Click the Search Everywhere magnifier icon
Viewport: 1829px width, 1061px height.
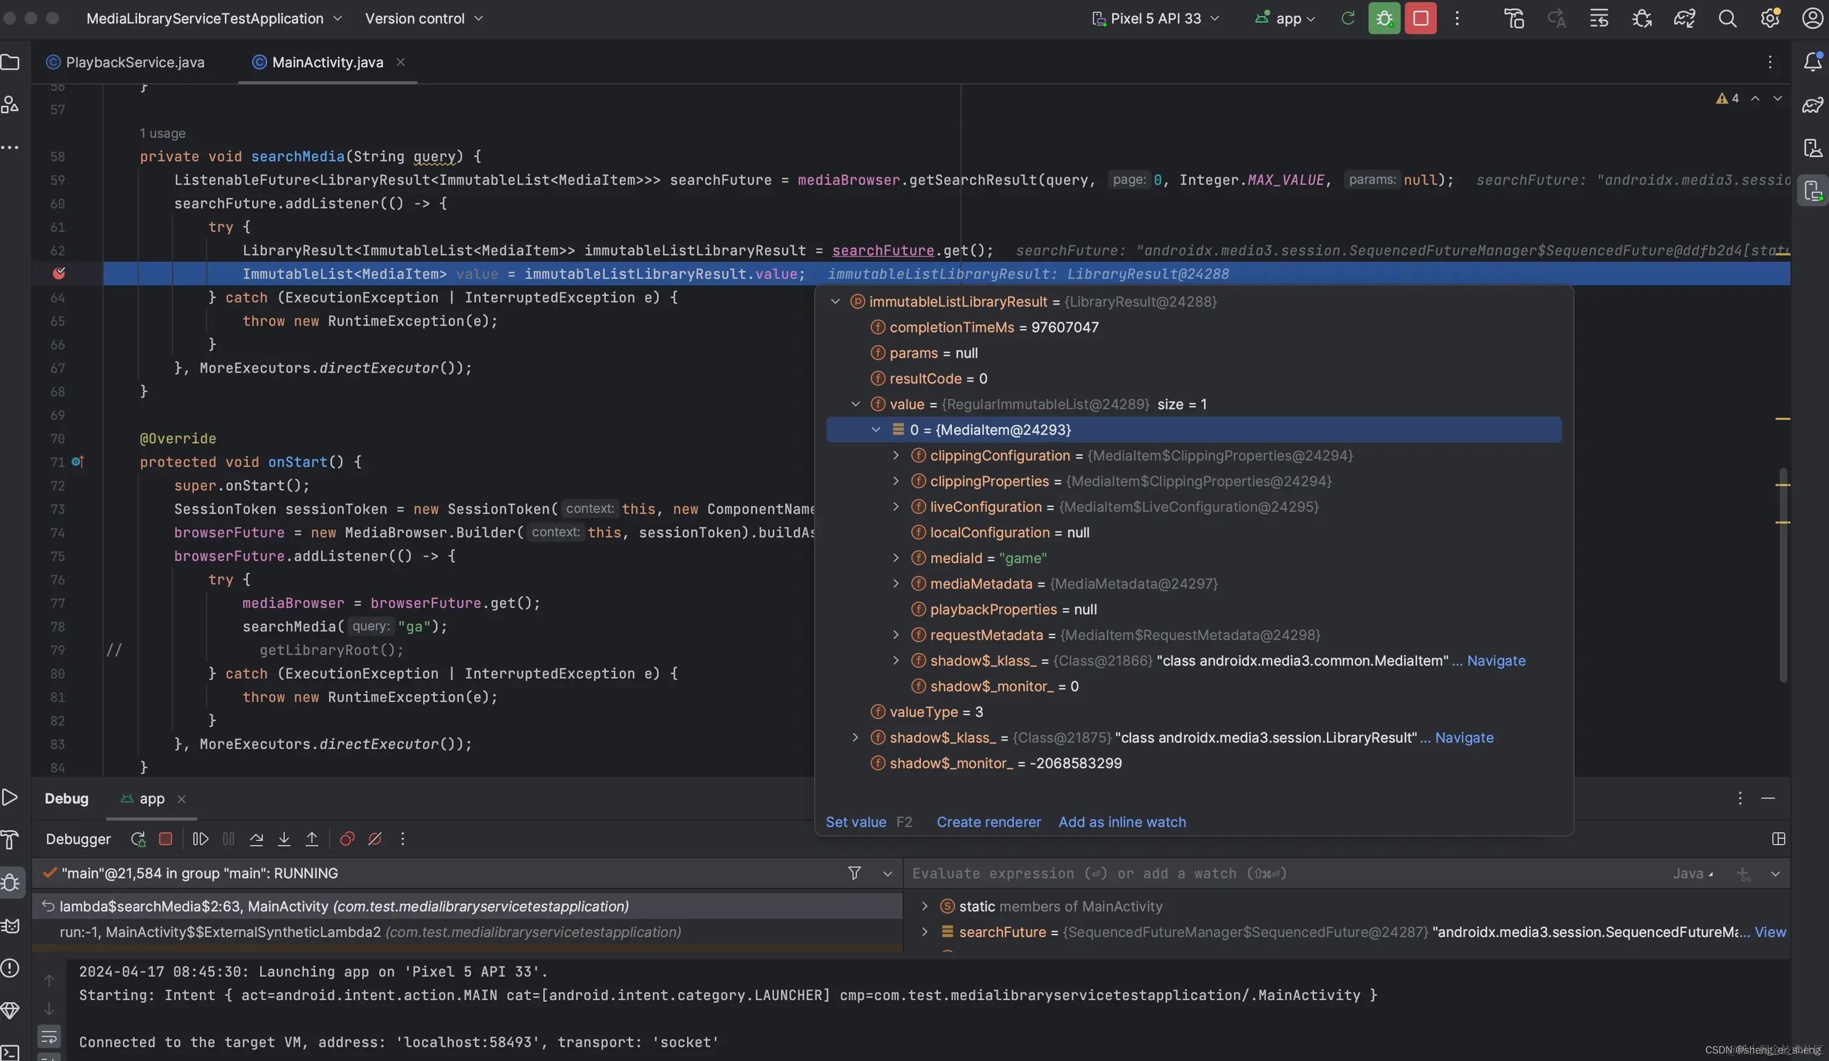(1727, 19)
